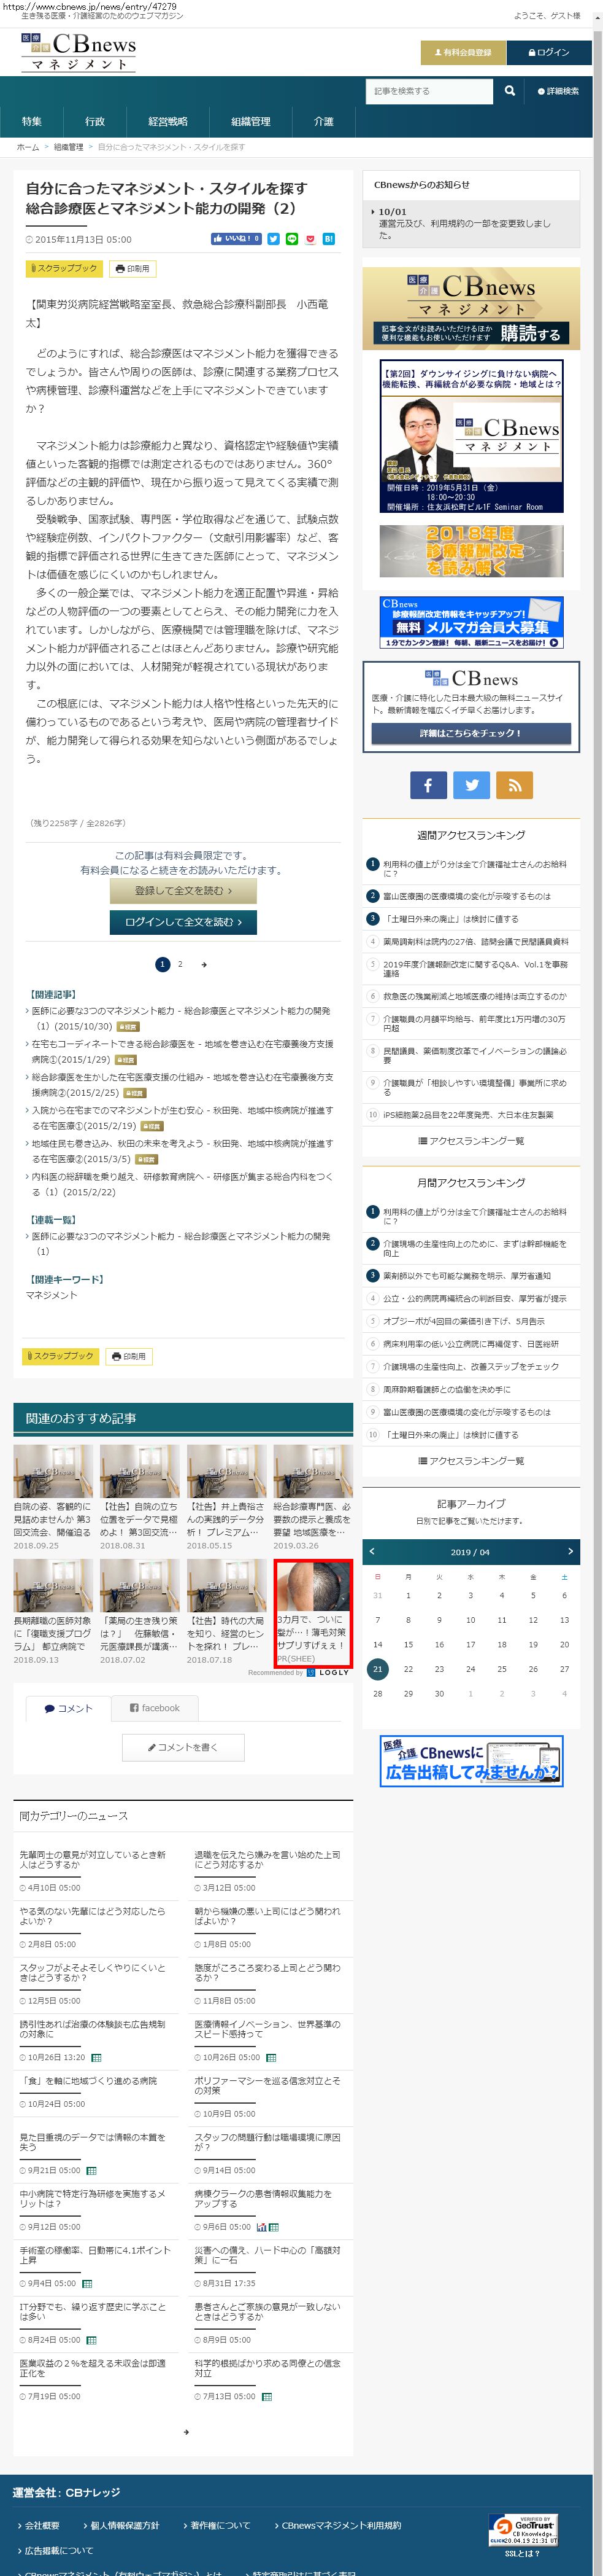
Task: Open 行政 navigation menu
Action: pos(95,121)
